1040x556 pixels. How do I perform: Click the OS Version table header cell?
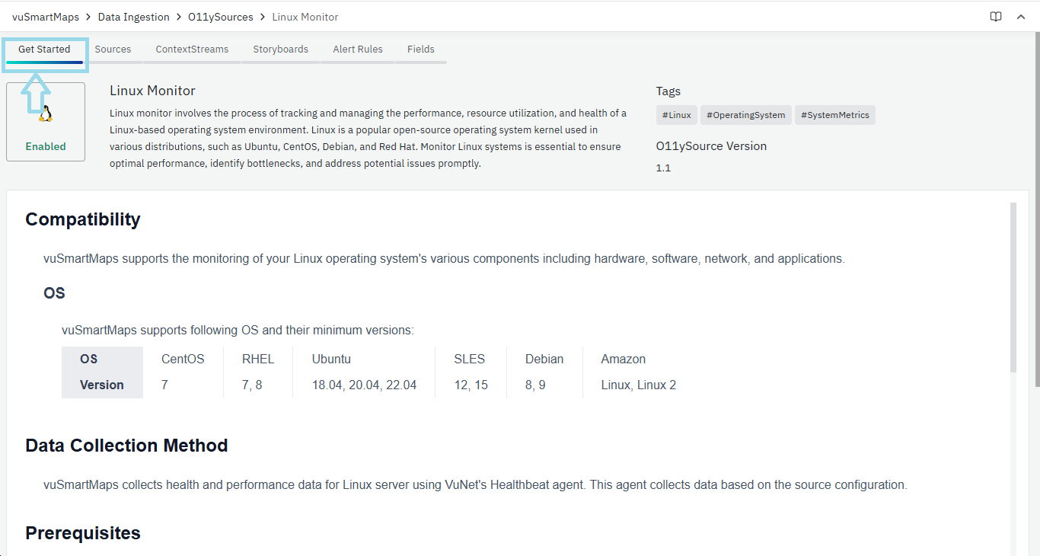(x=102, y=372)
